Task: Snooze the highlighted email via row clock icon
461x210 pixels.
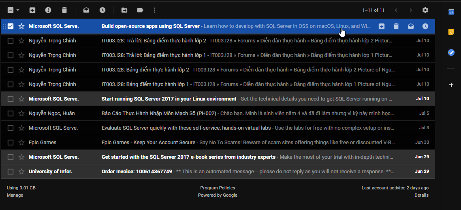Action: 425,26
